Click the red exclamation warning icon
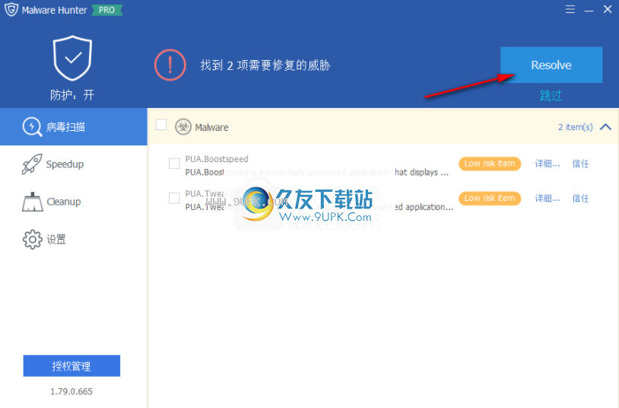Image resolution: width=619 pixels, height=408 pixels. (x=170, y=65)
